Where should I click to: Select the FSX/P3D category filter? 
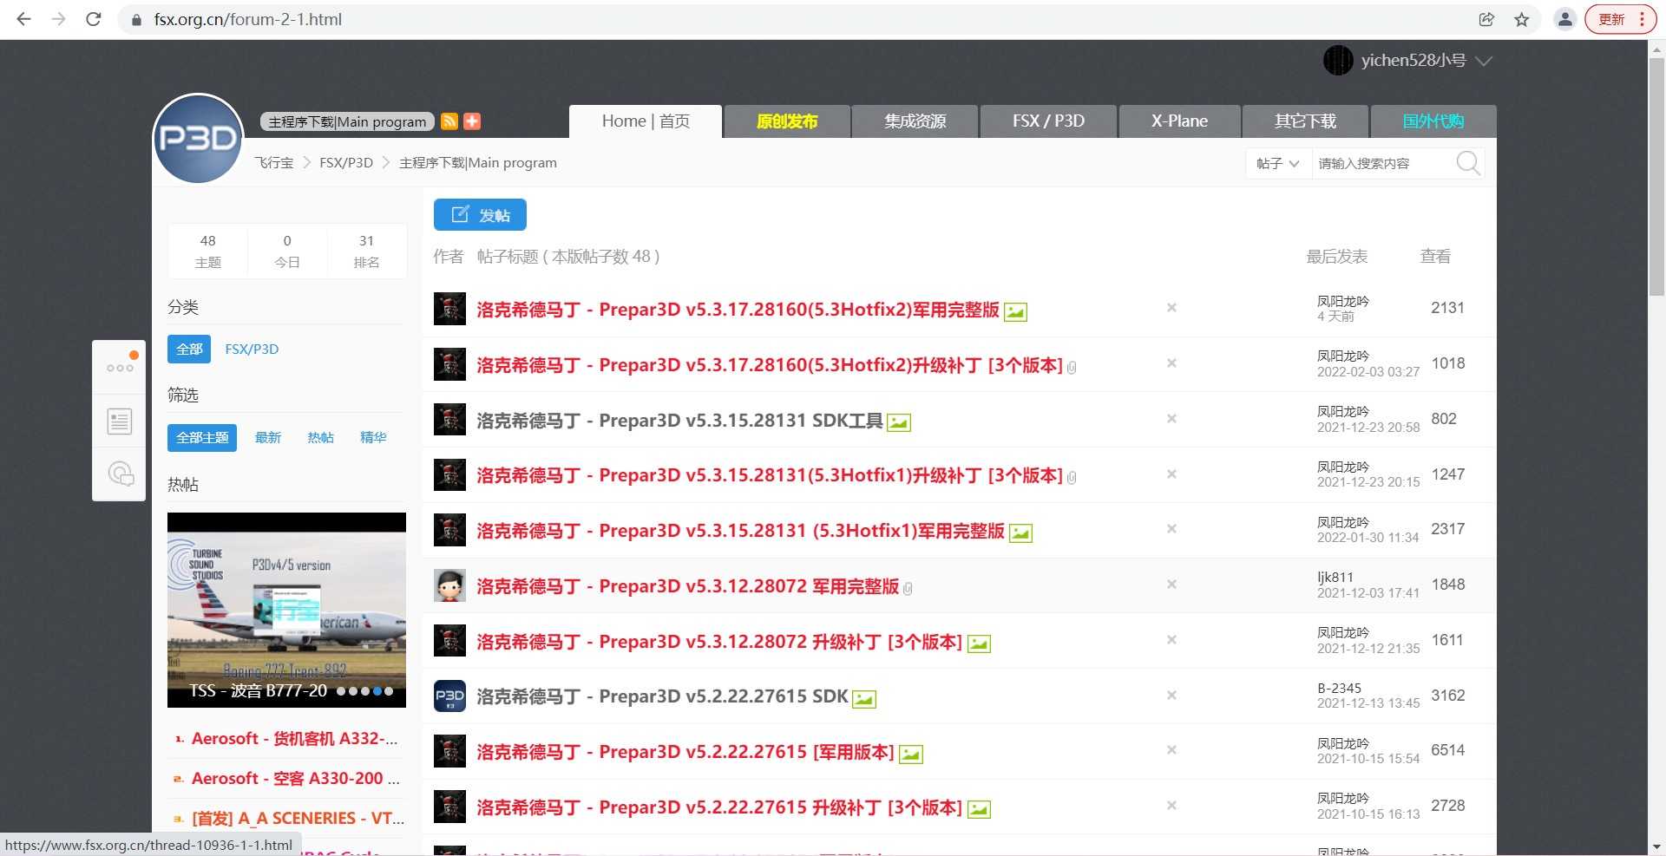pyautogui.click(x=252, y=350)
